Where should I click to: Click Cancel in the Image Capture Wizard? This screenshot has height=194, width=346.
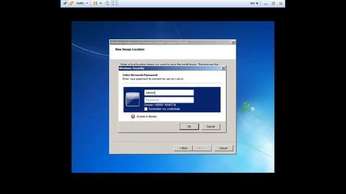(x=223, y=148)
